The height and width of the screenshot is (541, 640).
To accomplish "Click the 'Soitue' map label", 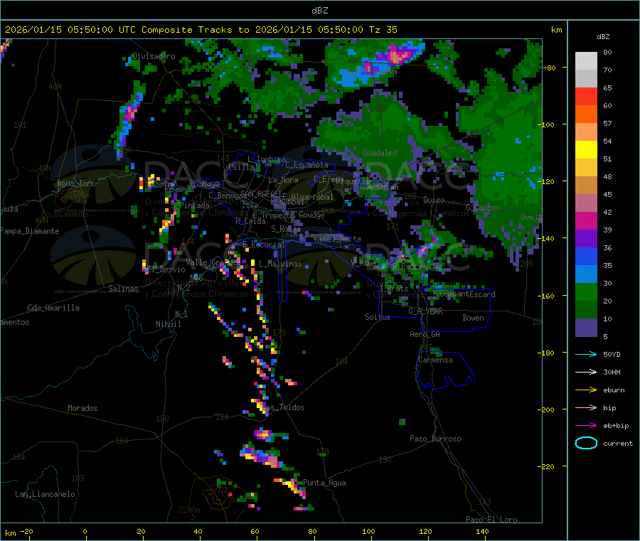I will [378, 317].
